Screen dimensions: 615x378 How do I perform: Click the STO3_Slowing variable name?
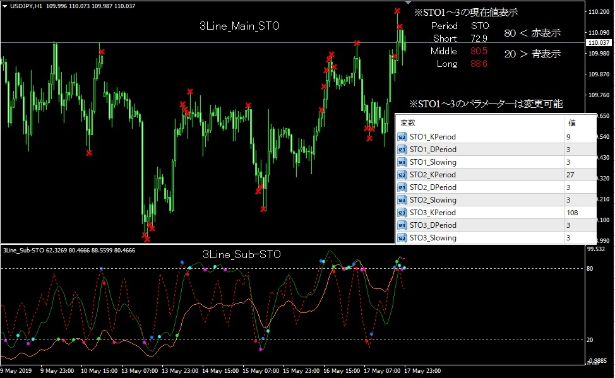coord(433,238)
